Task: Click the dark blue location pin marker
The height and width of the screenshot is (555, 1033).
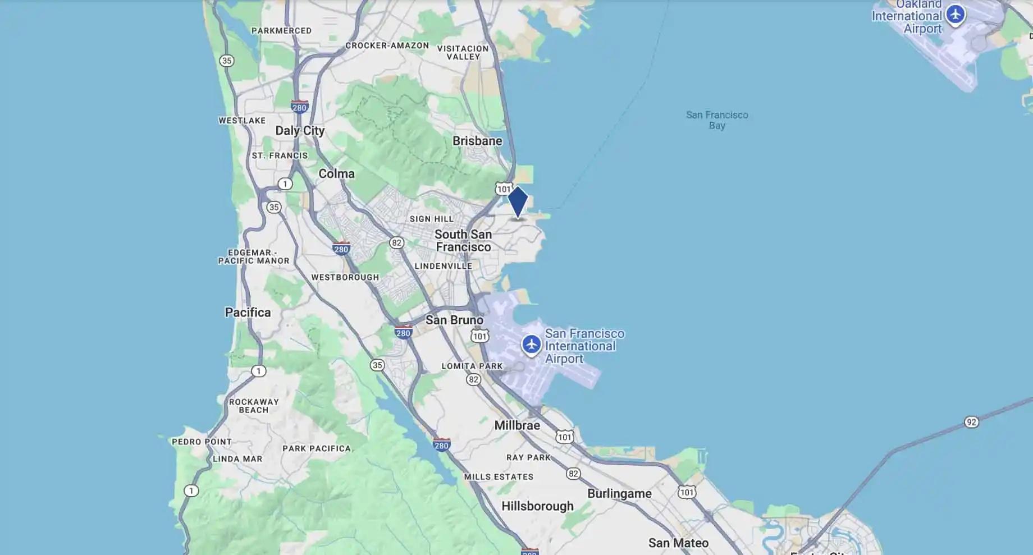Action: coord(518,202)
